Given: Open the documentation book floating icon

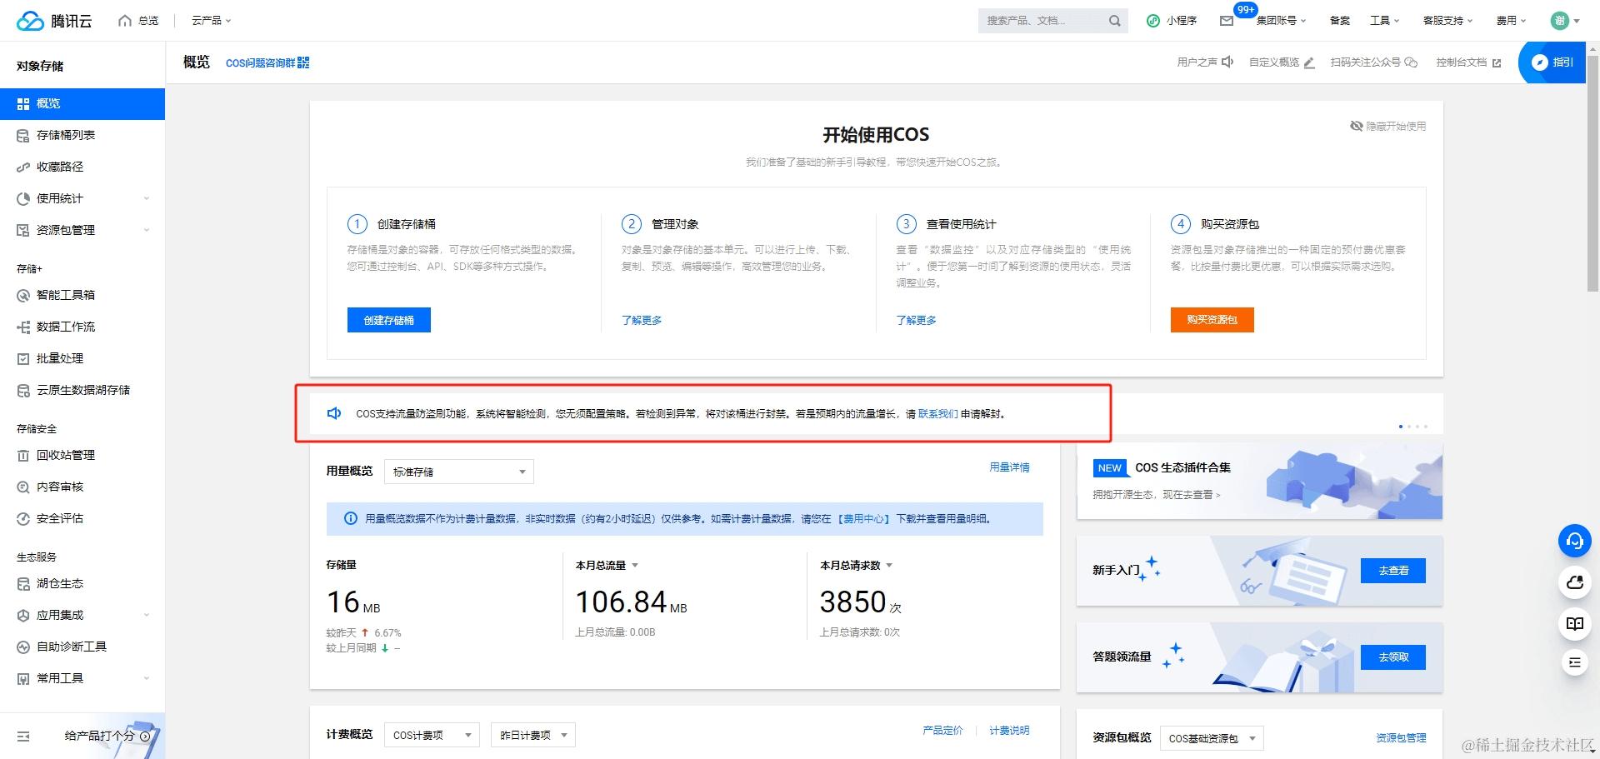Looking at the screenshot, I should coord(1575,623).
